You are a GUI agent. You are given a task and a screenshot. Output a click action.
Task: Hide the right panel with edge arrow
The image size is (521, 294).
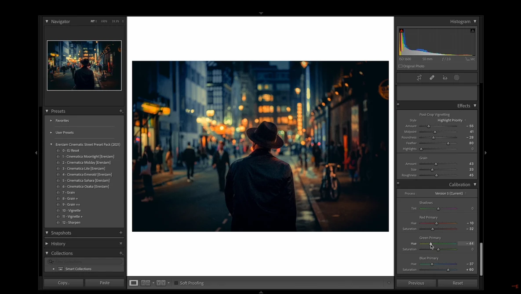tap(485, 153)
